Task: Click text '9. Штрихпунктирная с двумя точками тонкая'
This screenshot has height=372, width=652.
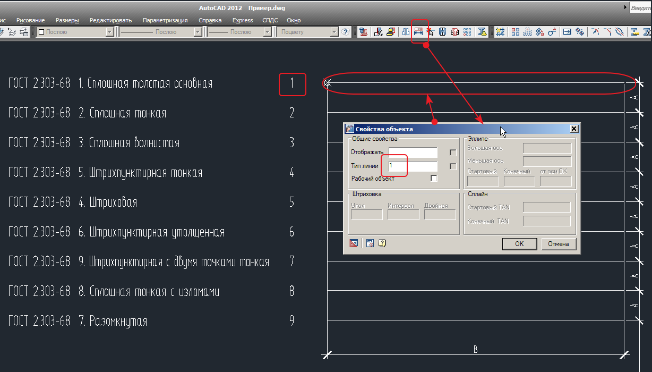Action: (x=174, y=262)
